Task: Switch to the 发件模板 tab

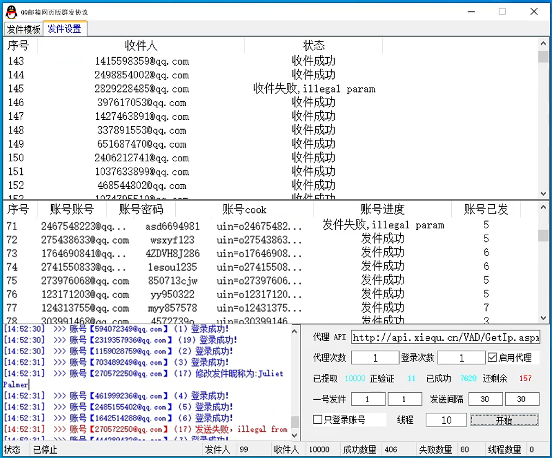Action: (23, 29)
